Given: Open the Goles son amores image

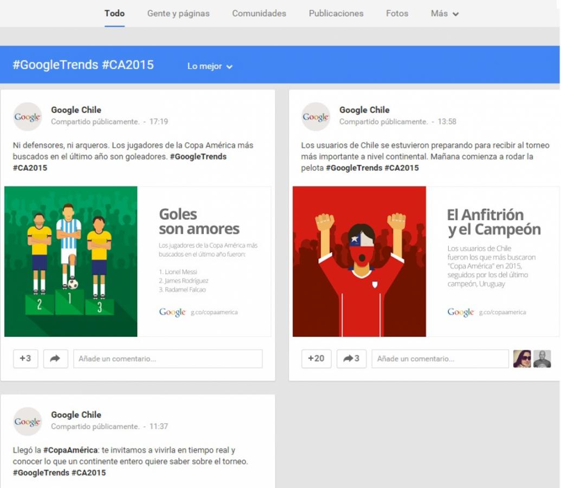Looking at the screenshot, I should [x=138, y=261].
